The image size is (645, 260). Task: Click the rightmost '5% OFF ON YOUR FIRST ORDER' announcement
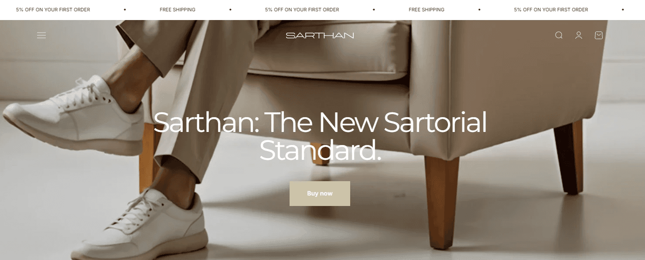551,10
